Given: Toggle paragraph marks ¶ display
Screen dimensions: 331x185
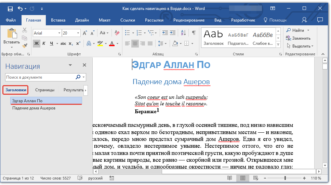Looking at the screenshot, I should pyautogui.click(x=194, y=33).
